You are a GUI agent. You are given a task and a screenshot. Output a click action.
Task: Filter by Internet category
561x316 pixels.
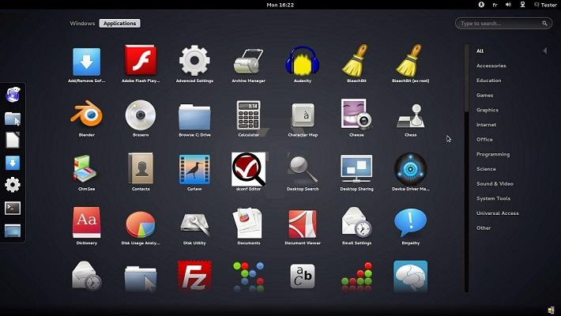(x=486, y=125)
